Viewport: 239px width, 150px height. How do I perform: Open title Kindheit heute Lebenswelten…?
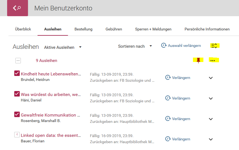pyautogui.click(x=51, y=74)
